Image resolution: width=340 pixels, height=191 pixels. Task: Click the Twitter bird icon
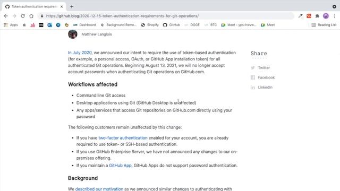point(253,68)
